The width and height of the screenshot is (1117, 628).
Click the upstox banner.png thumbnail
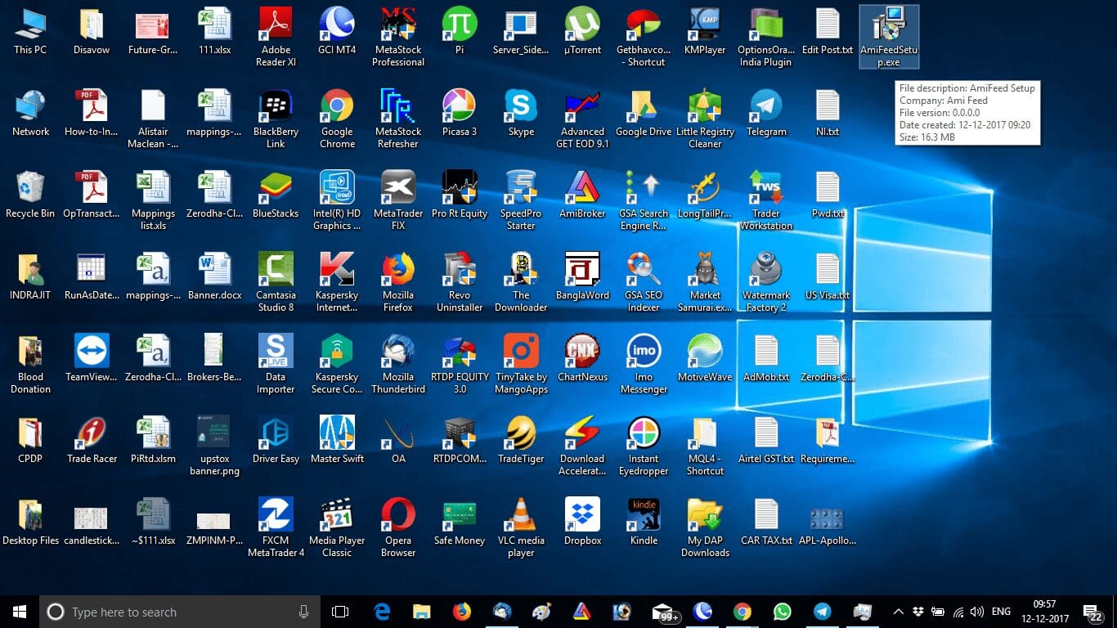(214, 446)
